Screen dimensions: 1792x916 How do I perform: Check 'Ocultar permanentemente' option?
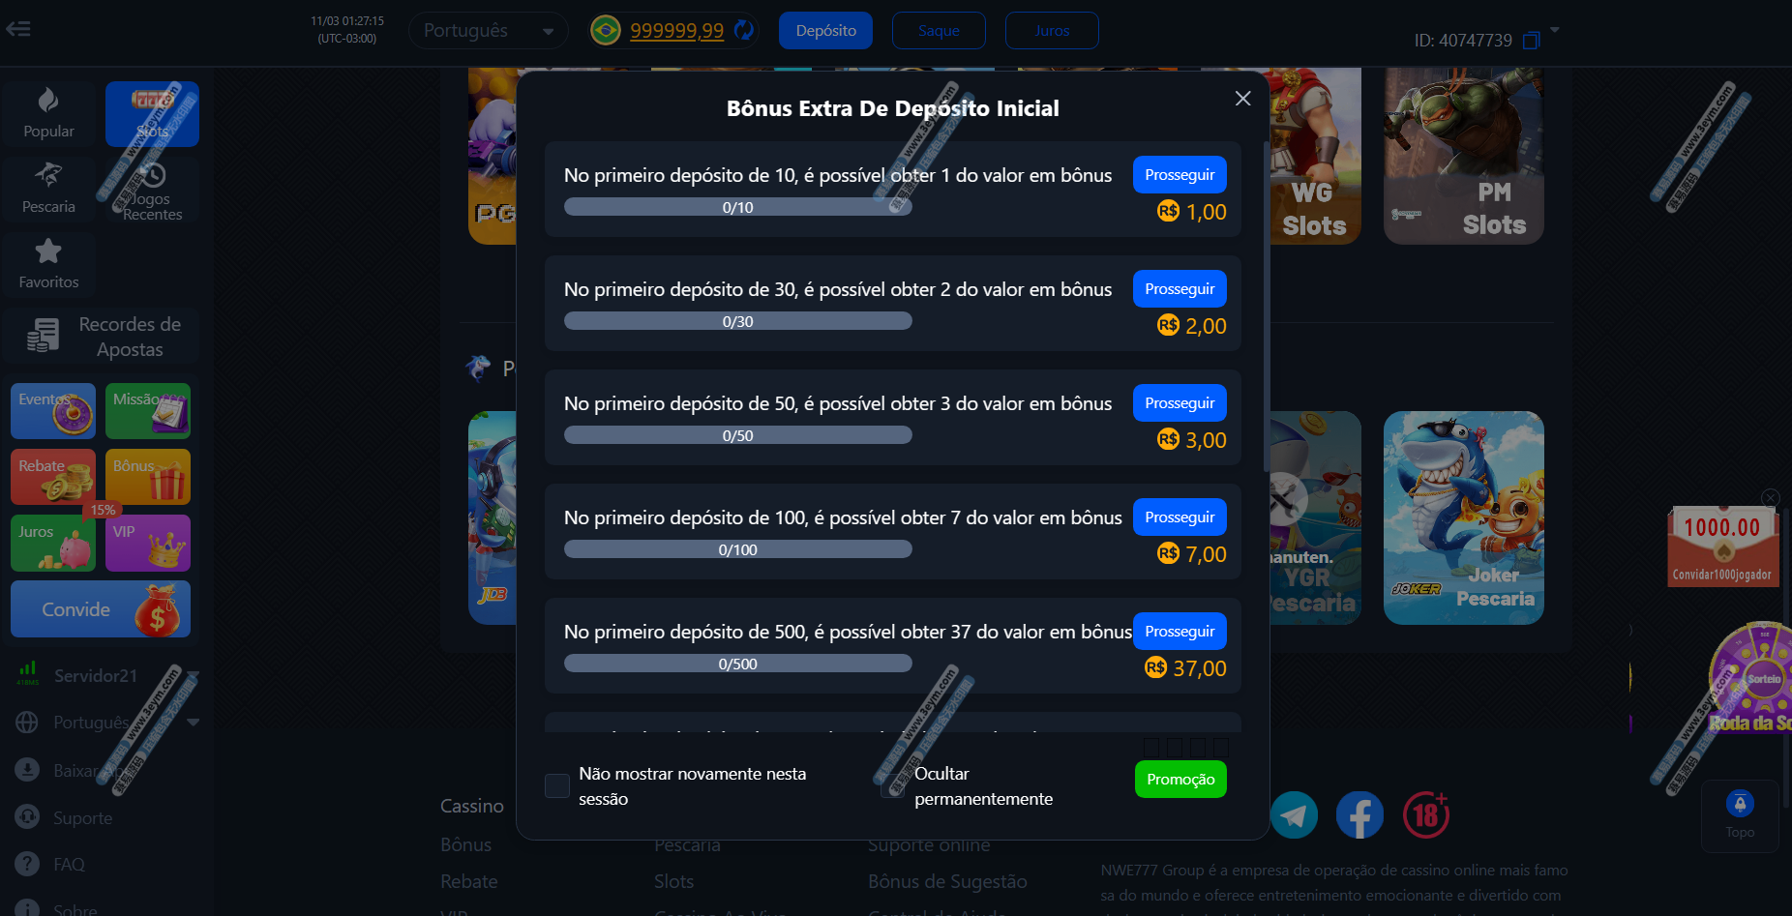point(892,785)
